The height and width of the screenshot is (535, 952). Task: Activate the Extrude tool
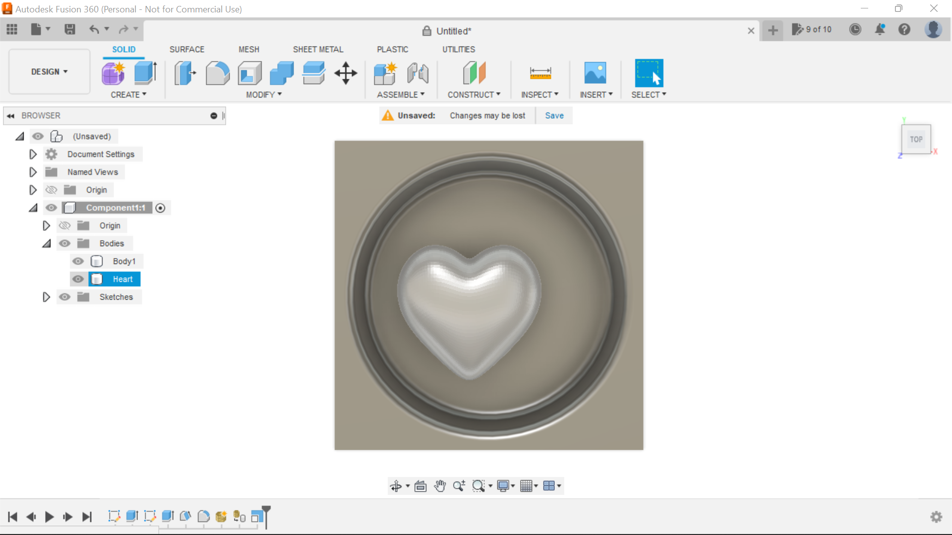(144, 73)
